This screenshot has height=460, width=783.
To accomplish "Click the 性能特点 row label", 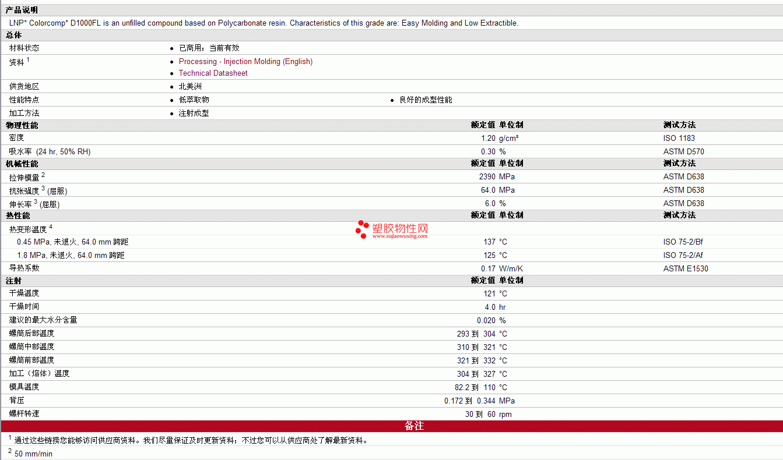I will click(24, 100).
